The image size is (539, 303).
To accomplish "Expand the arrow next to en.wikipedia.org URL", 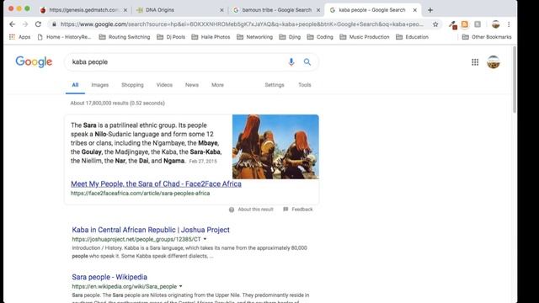I will click(x=180, y=286).
